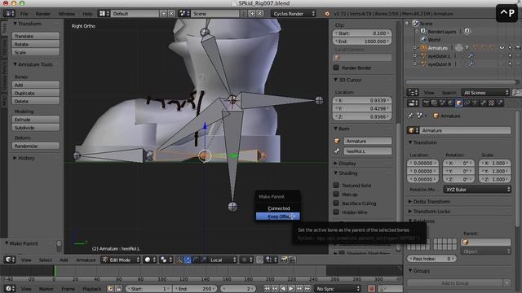Open the XYZ Euler rotation mode dropdown

coord(477,190)
